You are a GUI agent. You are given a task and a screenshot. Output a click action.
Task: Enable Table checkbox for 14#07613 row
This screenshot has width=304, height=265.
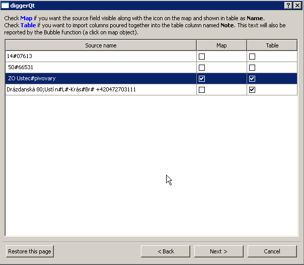click(252, 57)
